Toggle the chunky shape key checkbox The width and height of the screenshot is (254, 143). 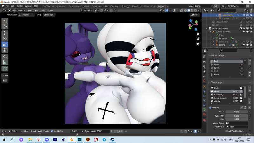click(x=241, y=101)
